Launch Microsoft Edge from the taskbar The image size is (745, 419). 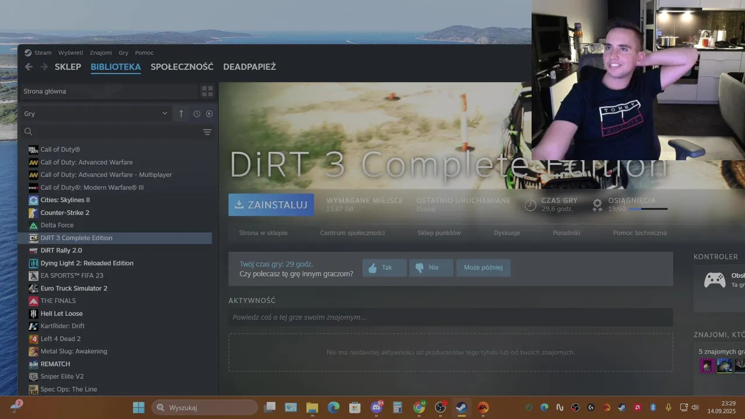click(x=334, y=407)
